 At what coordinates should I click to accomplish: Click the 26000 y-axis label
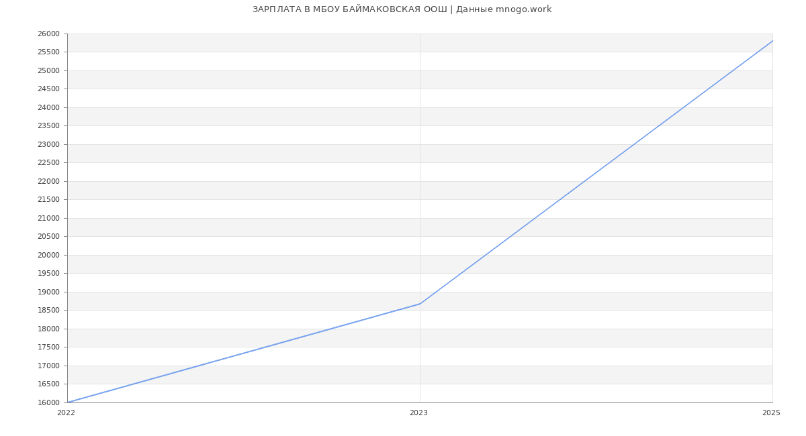[x=48, y=34]
